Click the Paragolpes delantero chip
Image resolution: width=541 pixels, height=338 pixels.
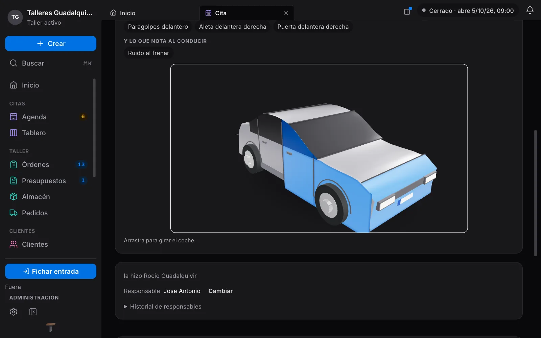tap(158, 27)
